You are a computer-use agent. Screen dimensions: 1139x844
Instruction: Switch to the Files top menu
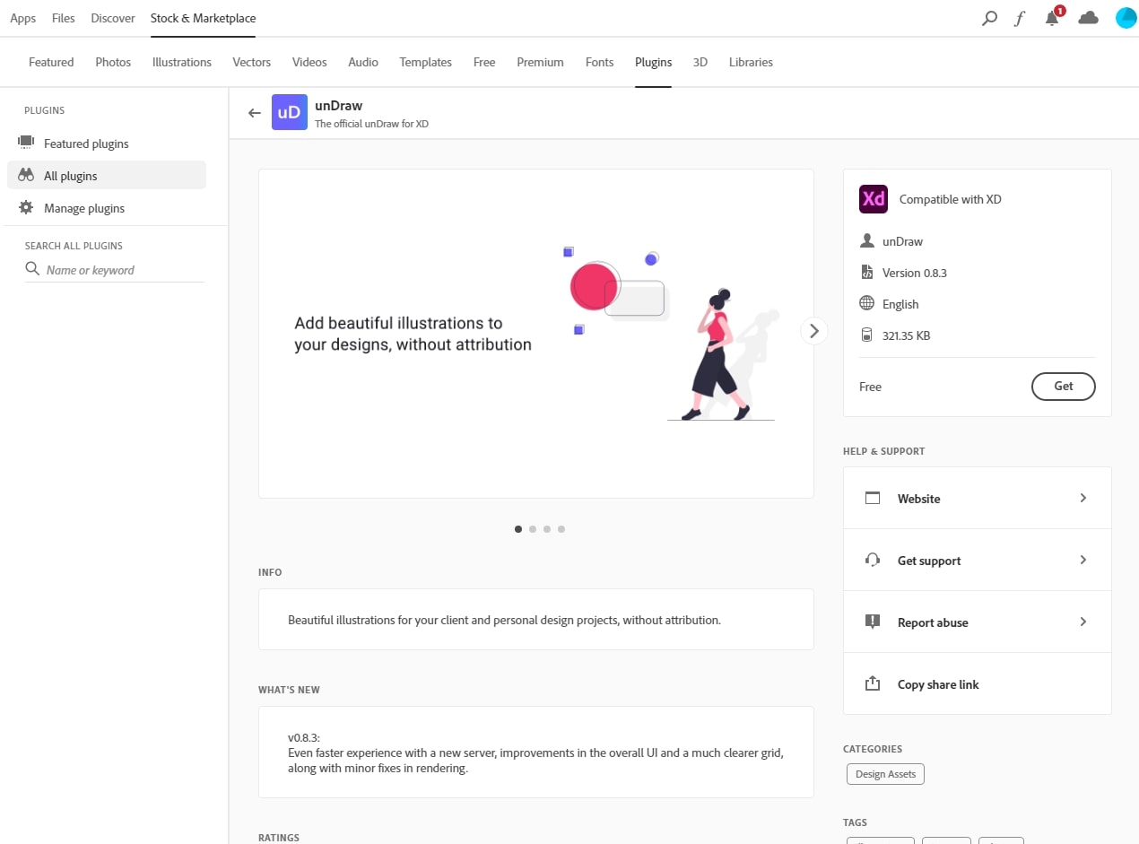64,18
